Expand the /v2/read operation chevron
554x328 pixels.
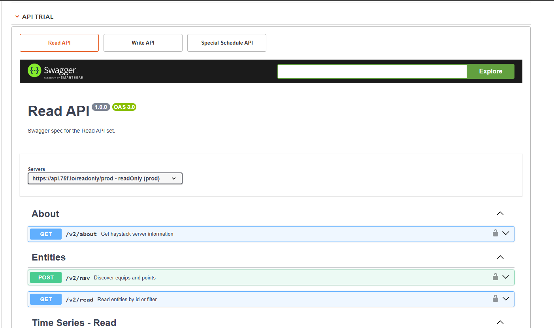pyautogui.click(x=506, y=299)
